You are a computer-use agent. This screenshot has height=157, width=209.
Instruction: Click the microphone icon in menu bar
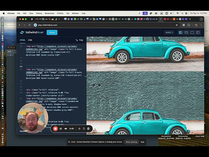click(139, 13)
